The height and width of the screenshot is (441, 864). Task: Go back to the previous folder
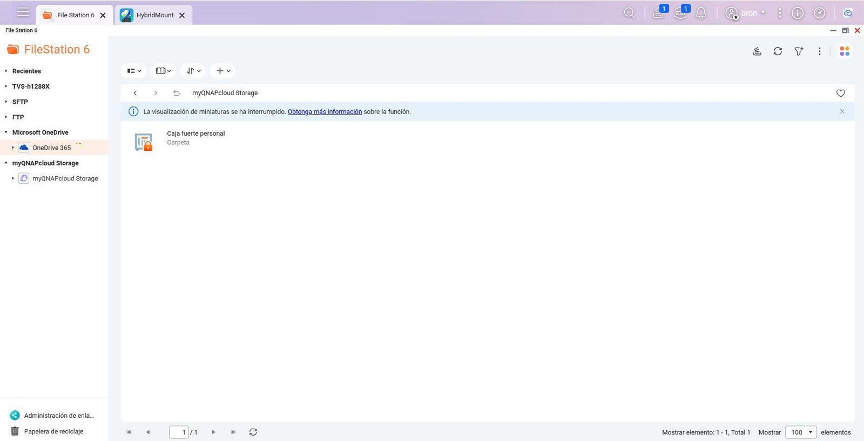[135, 93]
